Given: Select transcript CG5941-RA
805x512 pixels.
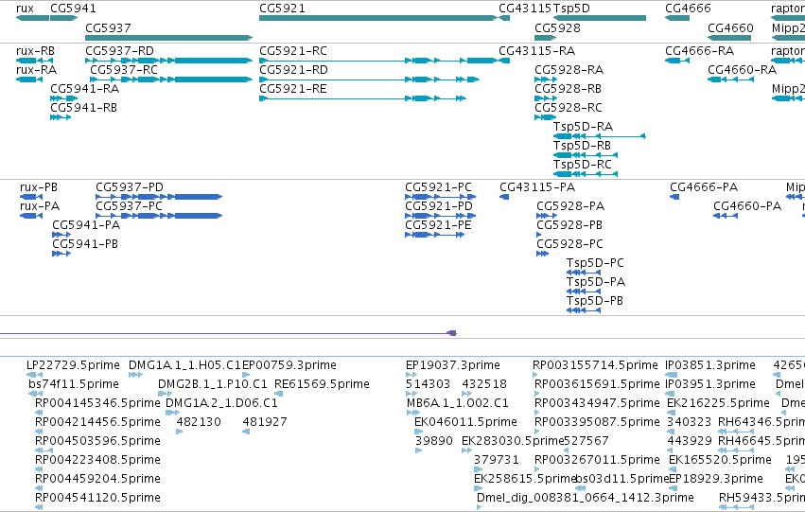Looking at the screenshot, I should click(64, 98).
